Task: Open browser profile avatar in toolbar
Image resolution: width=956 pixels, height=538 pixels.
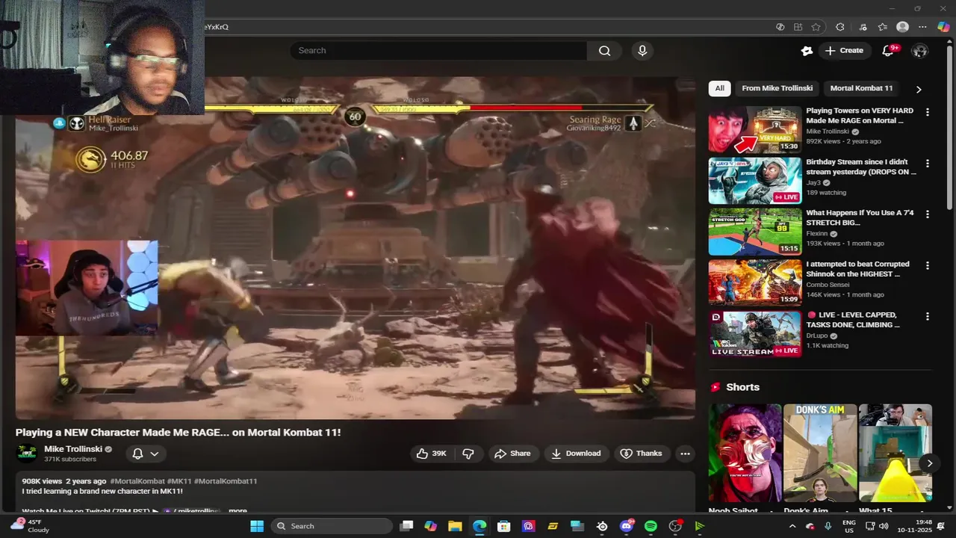Action: (902, 27)
